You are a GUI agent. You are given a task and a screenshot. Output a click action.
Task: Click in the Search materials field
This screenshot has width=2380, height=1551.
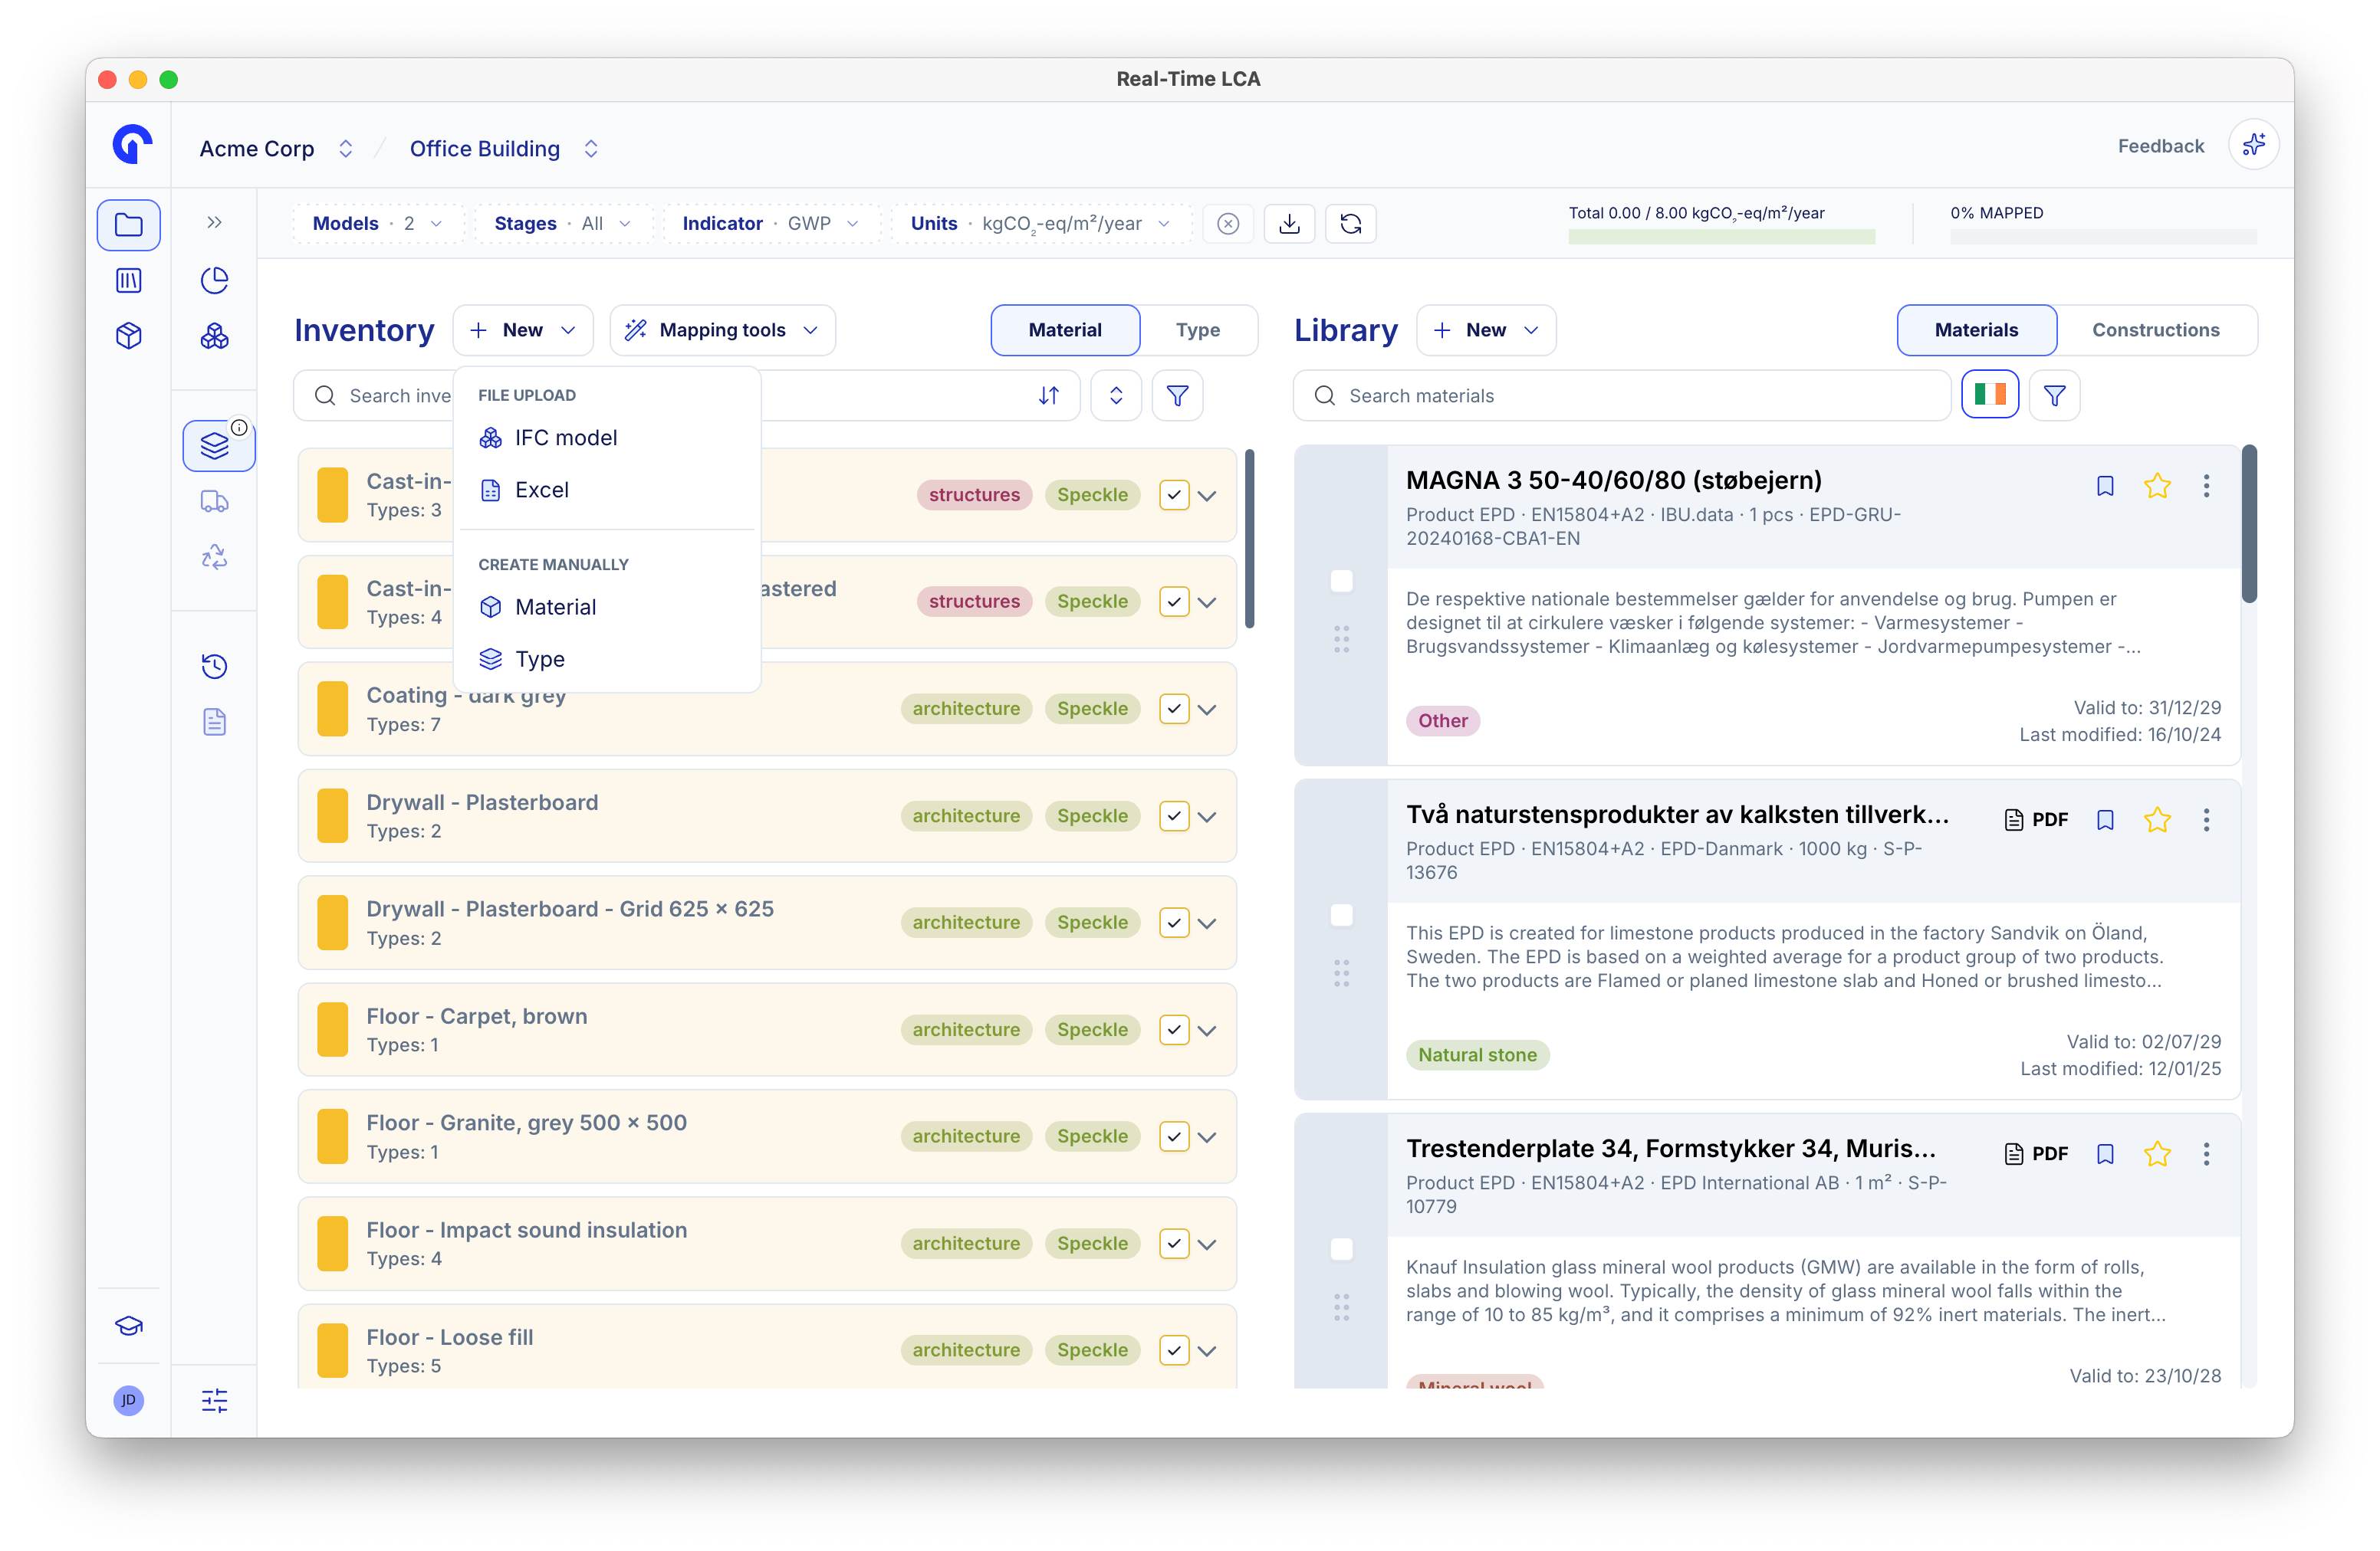click(1620, 395)
